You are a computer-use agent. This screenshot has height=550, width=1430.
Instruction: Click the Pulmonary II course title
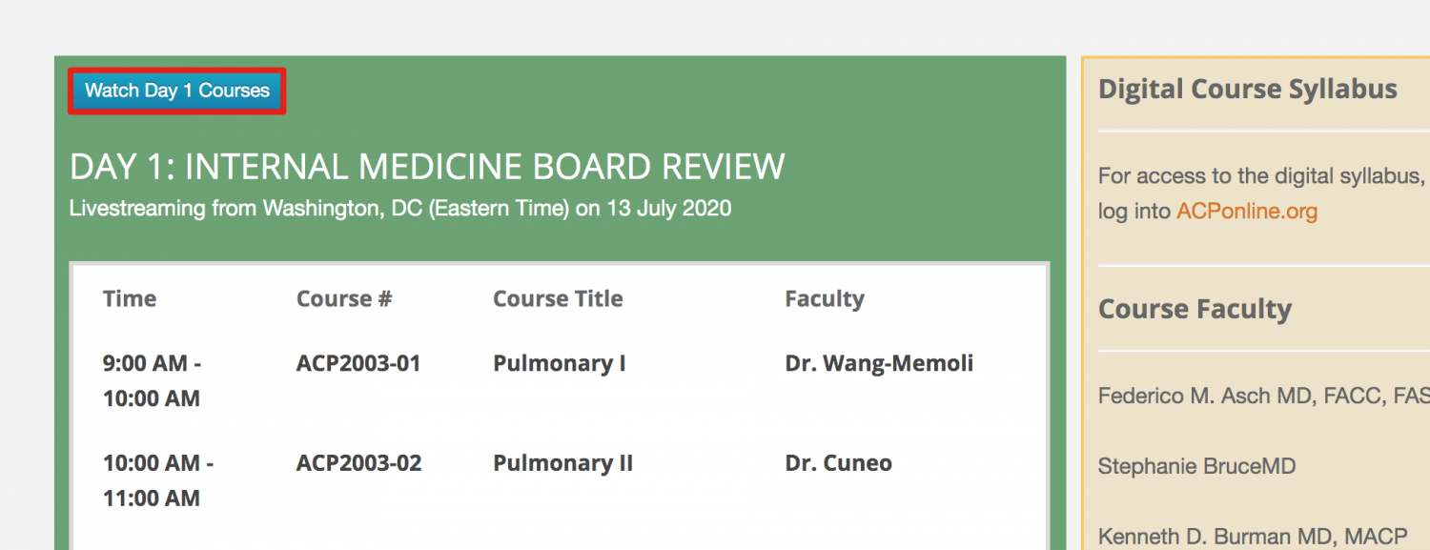[562, 463]
